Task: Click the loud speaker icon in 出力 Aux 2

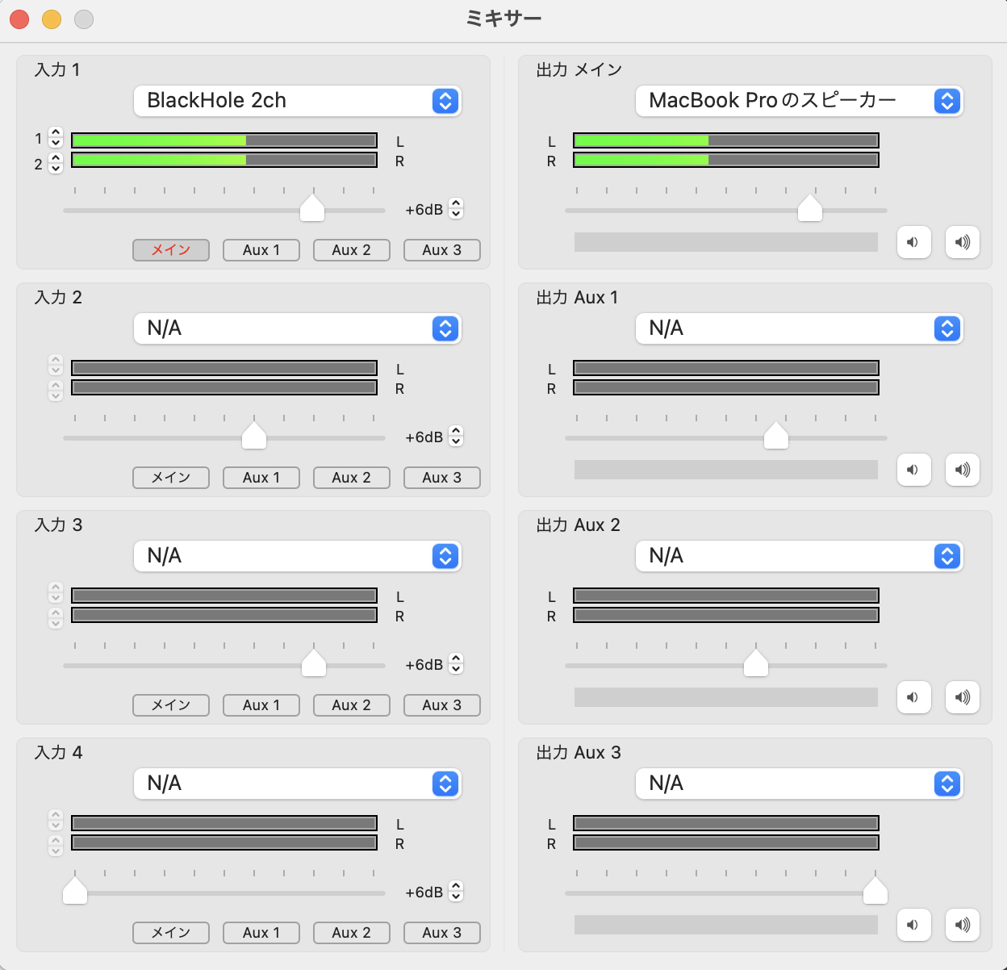Action: 962,697
